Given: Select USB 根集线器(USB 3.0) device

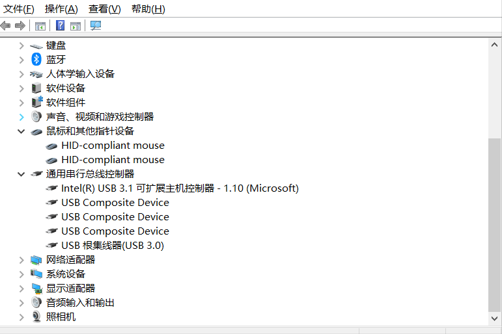Looking at the screenshot, I should tap(113, 246).
